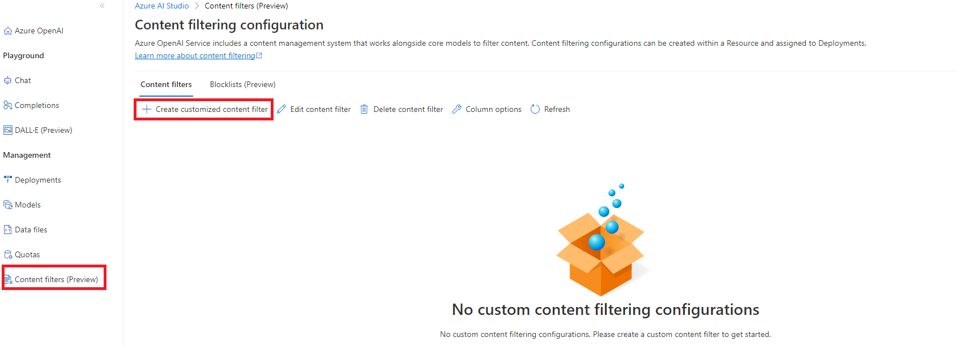Open Content filters (Preview) in sidebar
Viewport: 956px width, 346px height.
coord(54,279)
